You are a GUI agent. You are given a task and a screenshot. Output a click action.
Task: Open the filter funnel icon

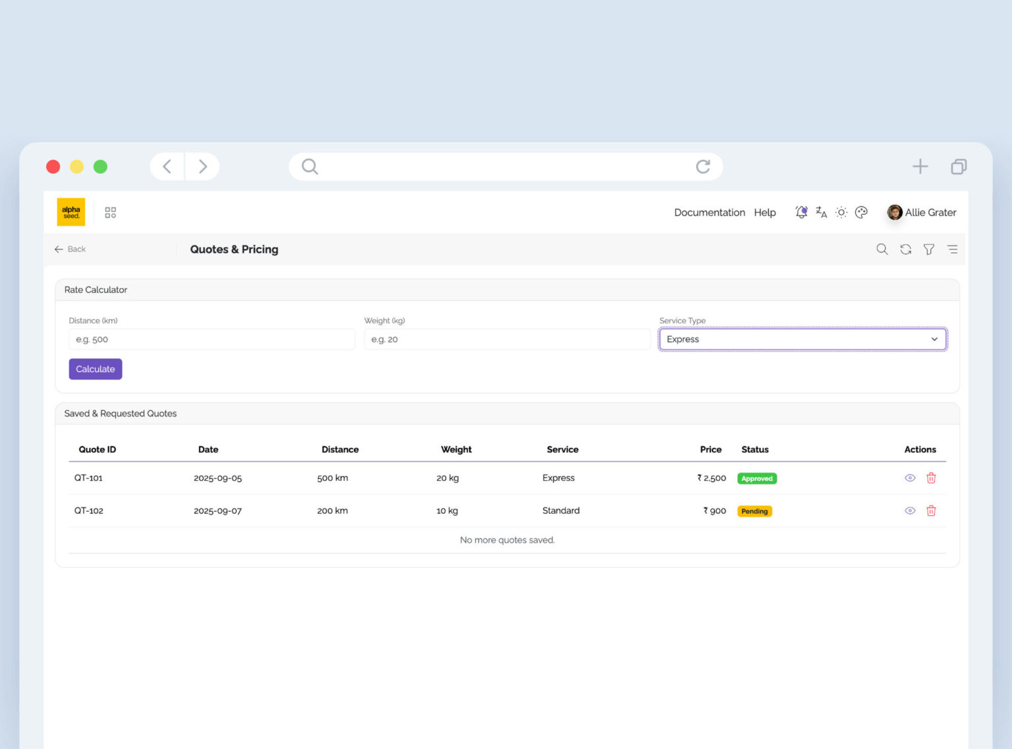click(929, 249)
